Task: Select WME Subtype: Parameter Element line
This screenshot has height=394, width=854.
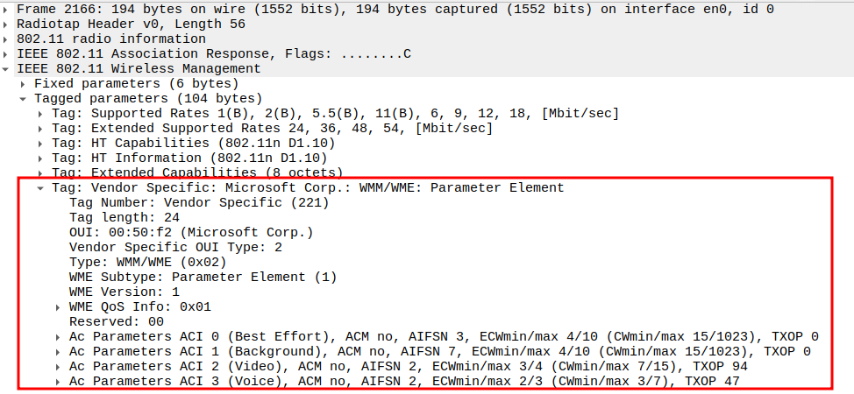Action: point(203,278)
